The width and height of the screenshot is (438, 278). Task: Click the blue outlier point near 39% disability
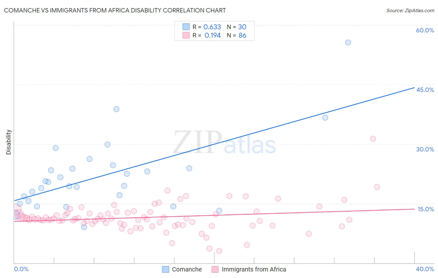(x=116, y=109)
